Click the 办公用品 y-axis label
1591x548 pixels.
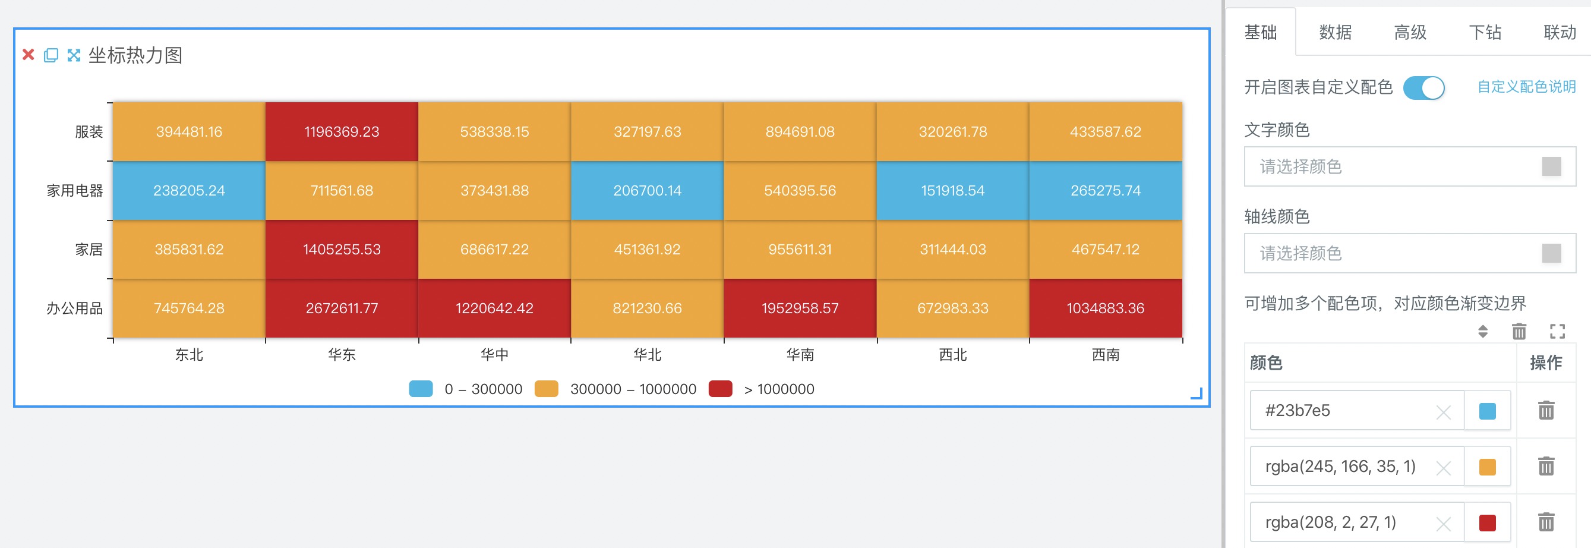[x=75, y=308]
